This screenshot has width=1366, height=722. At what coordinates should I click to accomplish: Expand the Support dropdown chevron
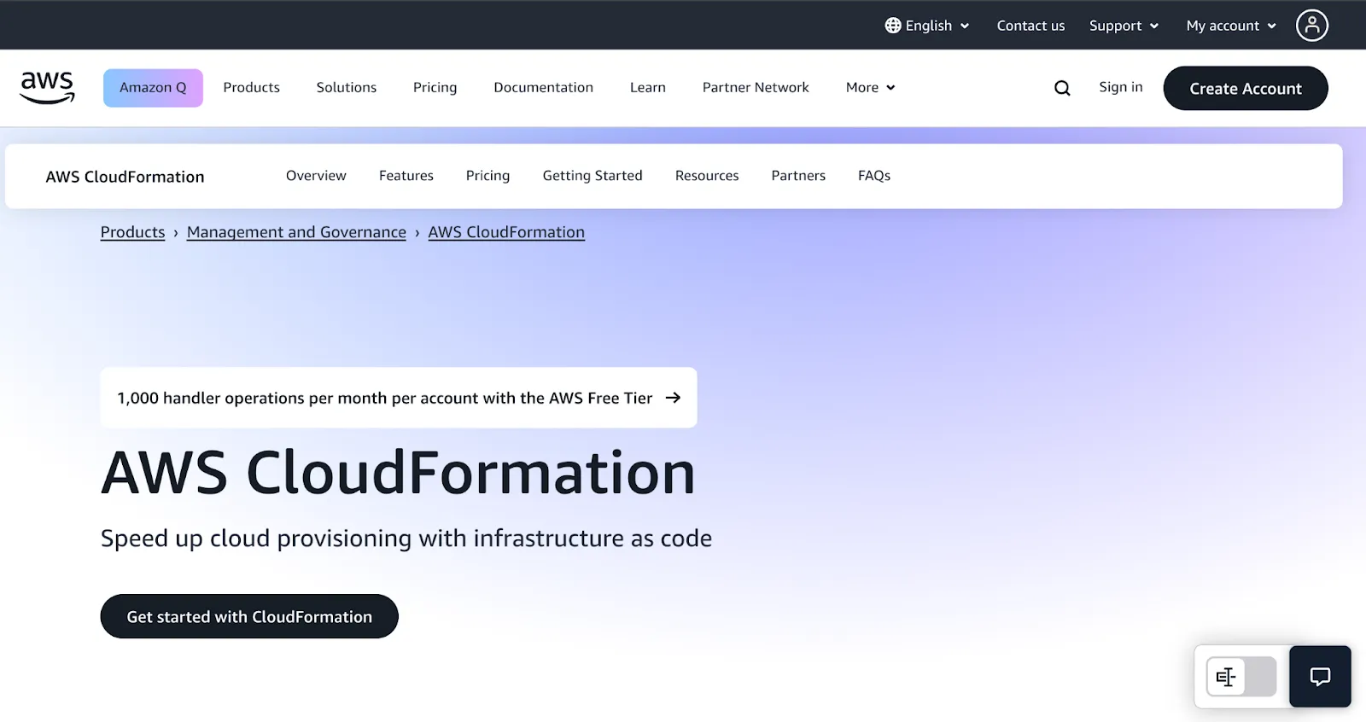pyautogui.click(x=1154, y=26)
